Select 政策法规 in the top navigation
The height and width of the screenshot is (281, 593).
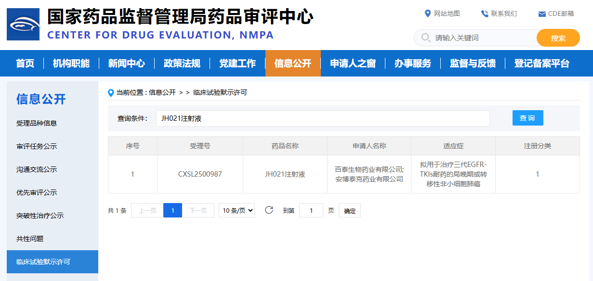pos(182,64)
